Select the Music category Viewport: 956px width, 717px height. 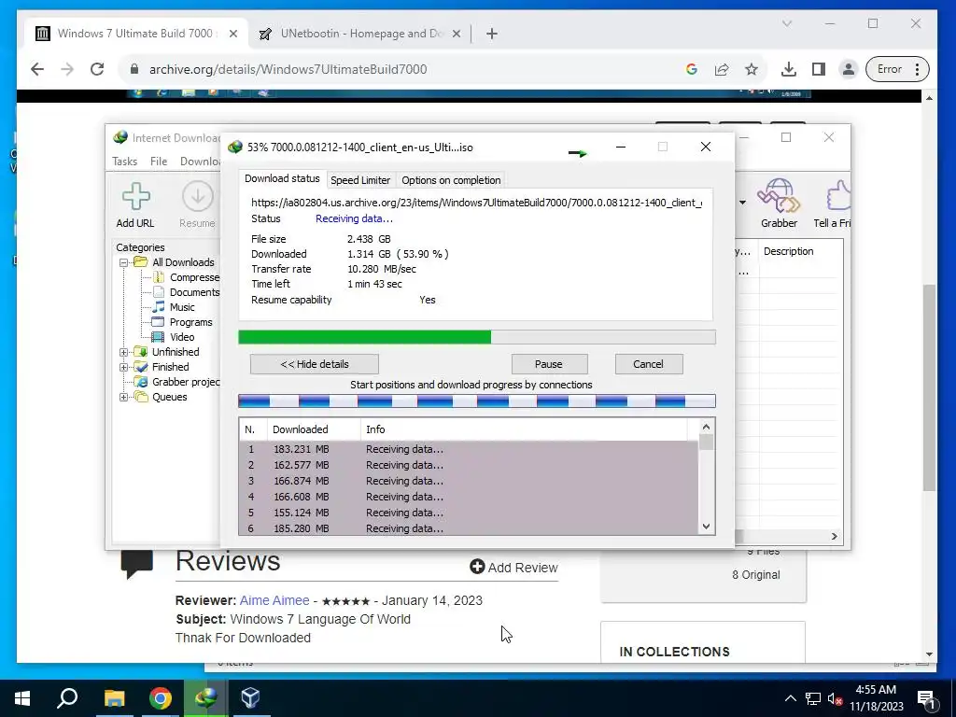click(175, 307)
